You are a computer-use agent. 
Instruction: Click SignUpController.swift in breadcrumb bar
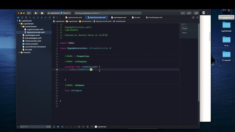102,21
